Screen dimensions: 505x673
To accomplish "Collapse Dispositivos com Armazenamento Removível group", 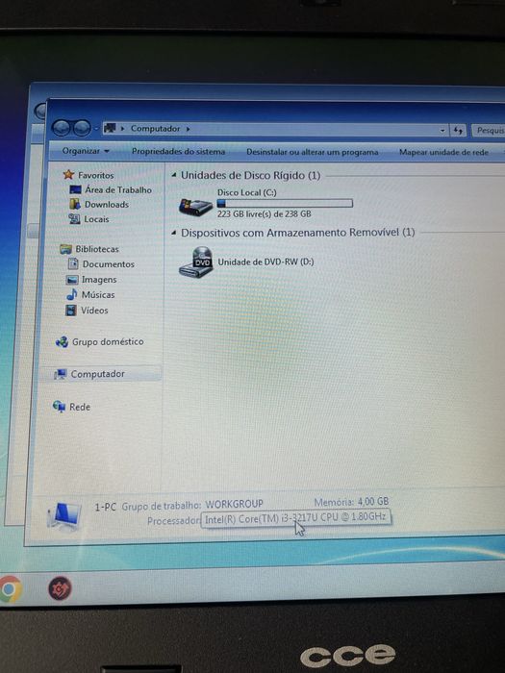I will (174, 233).
